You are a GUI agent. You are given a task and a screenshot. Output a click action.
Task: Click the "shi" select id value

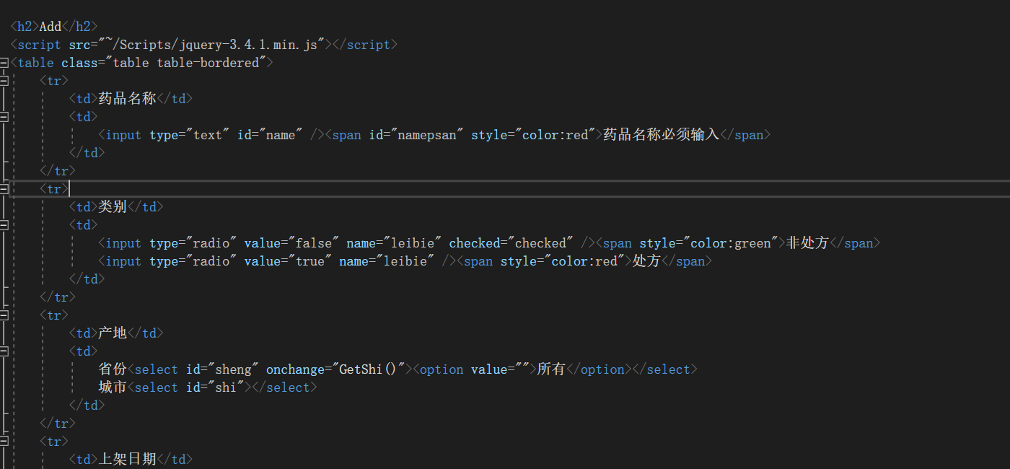pos(226,387)
